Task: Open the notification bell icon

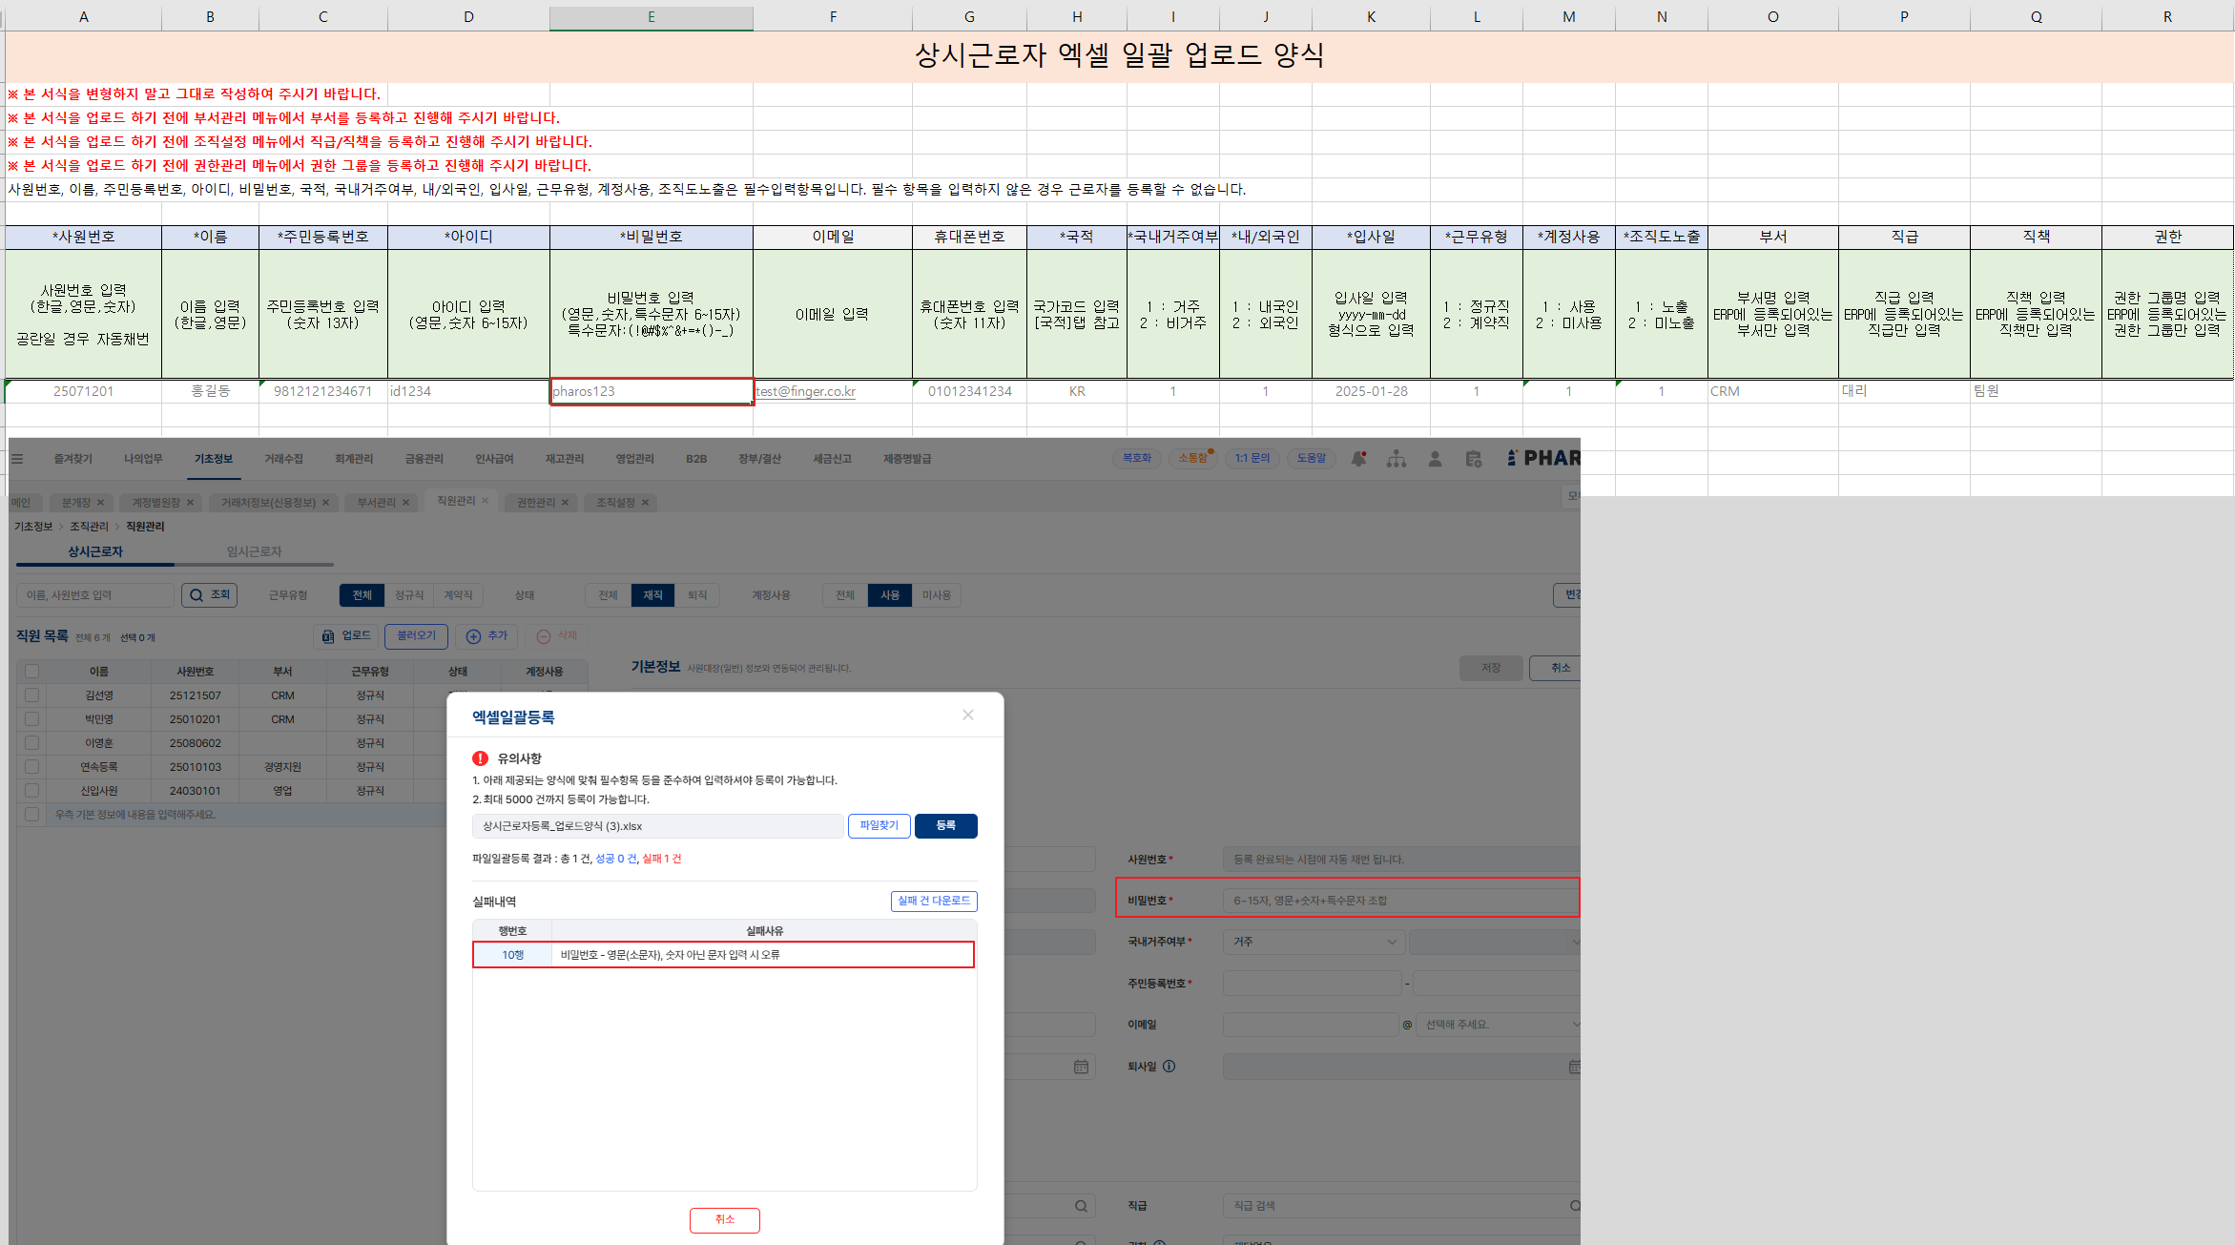Action: point(1359,459)
